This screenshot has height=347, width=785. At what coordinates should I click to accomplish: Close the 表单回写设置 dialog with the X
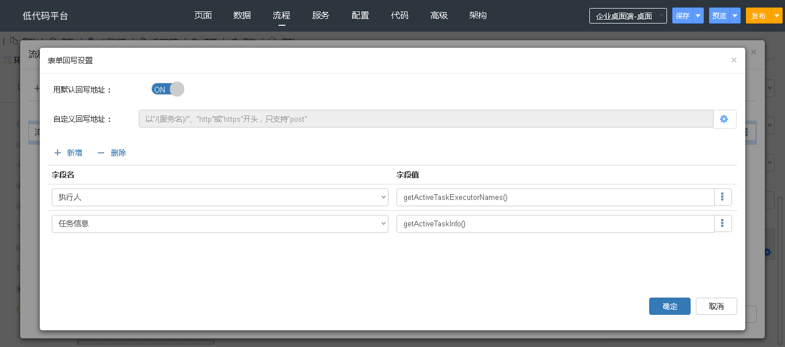734,60
